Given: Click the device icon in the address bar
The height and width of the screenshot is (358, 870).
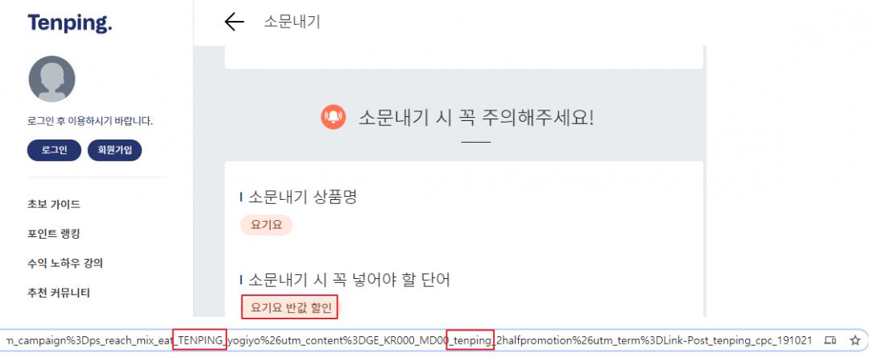Looking at the screenshot, I should tap(830, 339).
